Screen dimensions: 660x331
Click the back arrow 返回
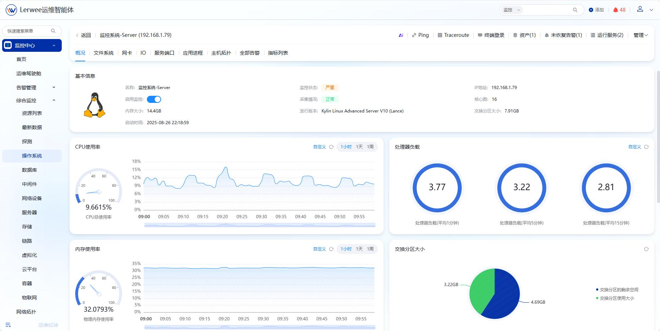[83, 35]
